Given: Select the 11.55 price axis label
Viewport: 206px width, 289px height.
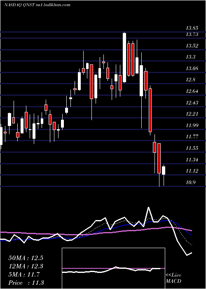Looking at the screenshot, I should coord(192,148).
